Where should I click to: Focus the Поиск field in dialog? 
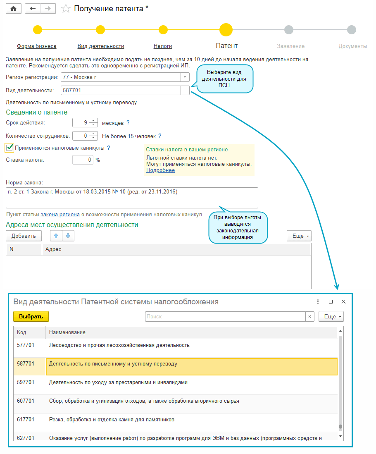click(225, 316)
